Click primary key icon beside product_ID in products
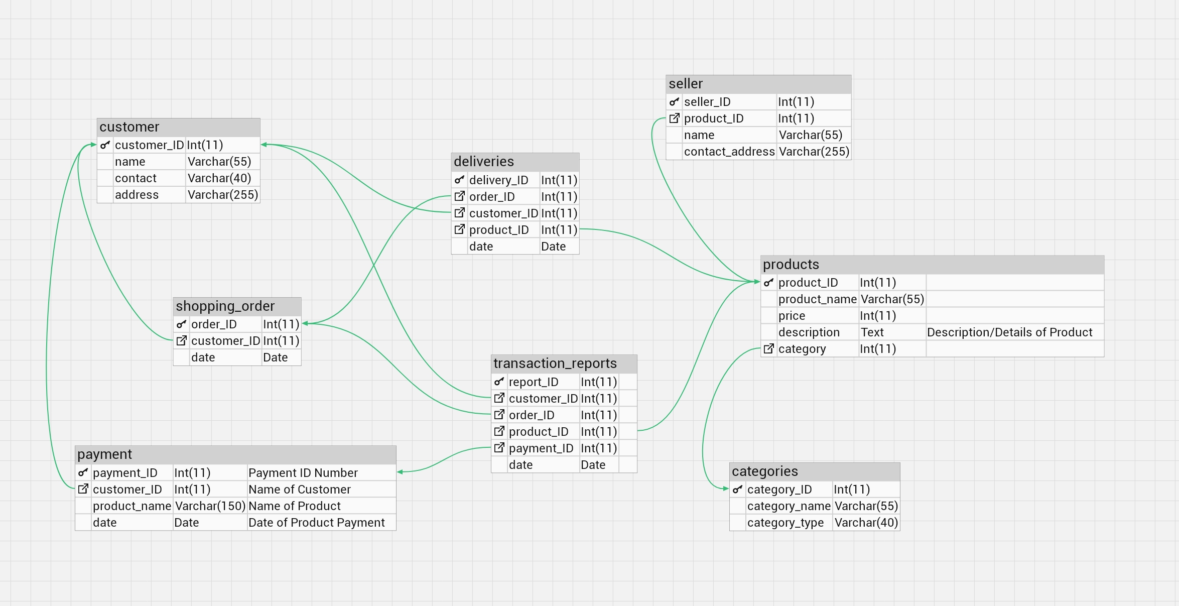The image size is (1179, 606). [768, 283]
